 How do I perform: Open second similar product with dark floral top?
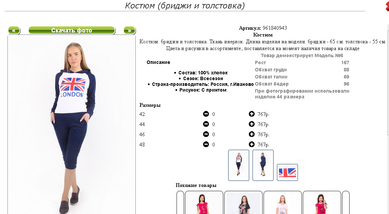pyautogui.click(x=243, y=203)
